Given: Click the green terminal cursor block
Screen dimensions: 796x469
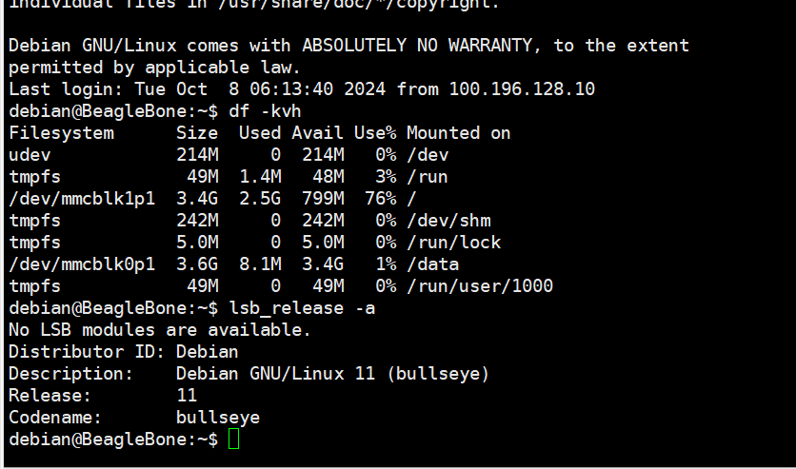Looking at the screenshot, I should click(233, 439).
